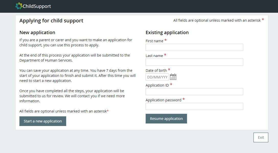The image size is (278, 153).
Task: Click the Application password label
Action: [x=164, y=100]
